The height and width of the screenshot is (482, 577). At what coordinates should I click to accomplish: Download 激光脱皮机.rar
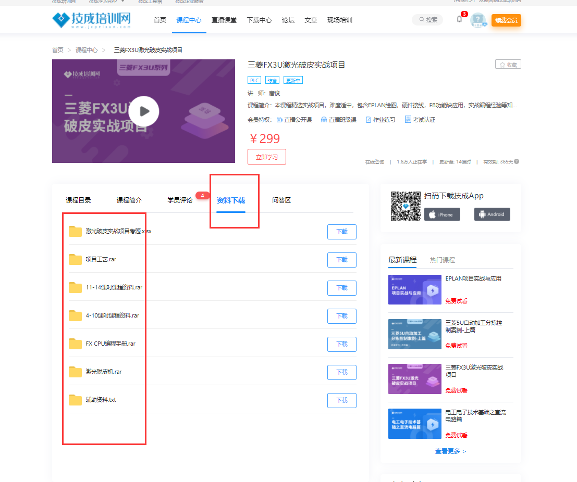(342, 372)
